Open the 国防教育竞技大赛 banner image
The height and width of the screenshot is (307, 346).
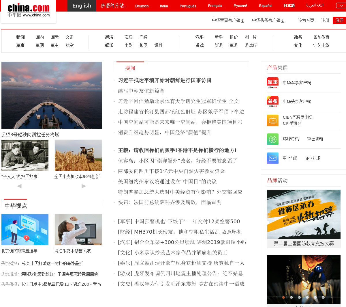304,214
